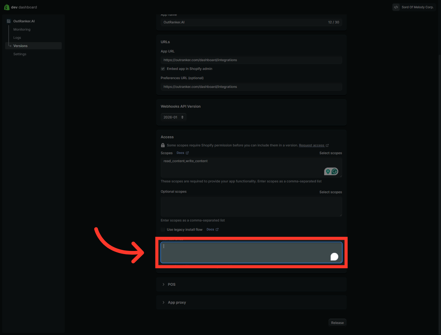Click into Scopes textarea with read_content,write_content
441x335 pixels.
click(251, 167)
